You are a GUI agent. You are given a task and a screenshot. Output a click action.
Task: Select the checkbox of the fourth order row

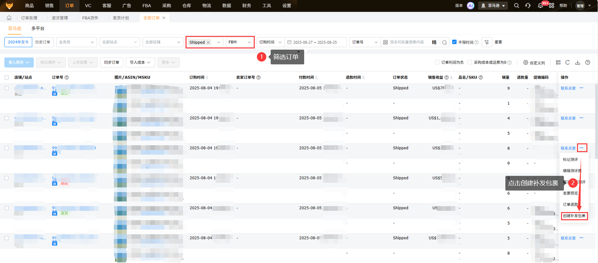point(7,178)
